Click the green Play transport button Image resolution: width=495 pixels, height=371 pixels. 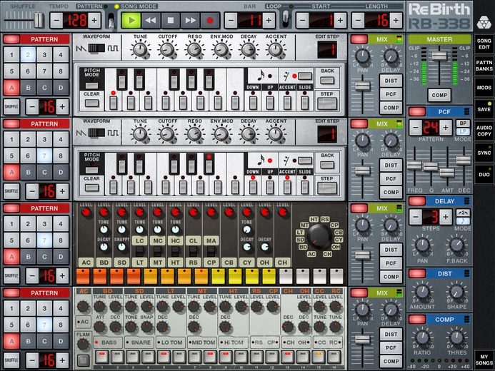pos(131,21)
